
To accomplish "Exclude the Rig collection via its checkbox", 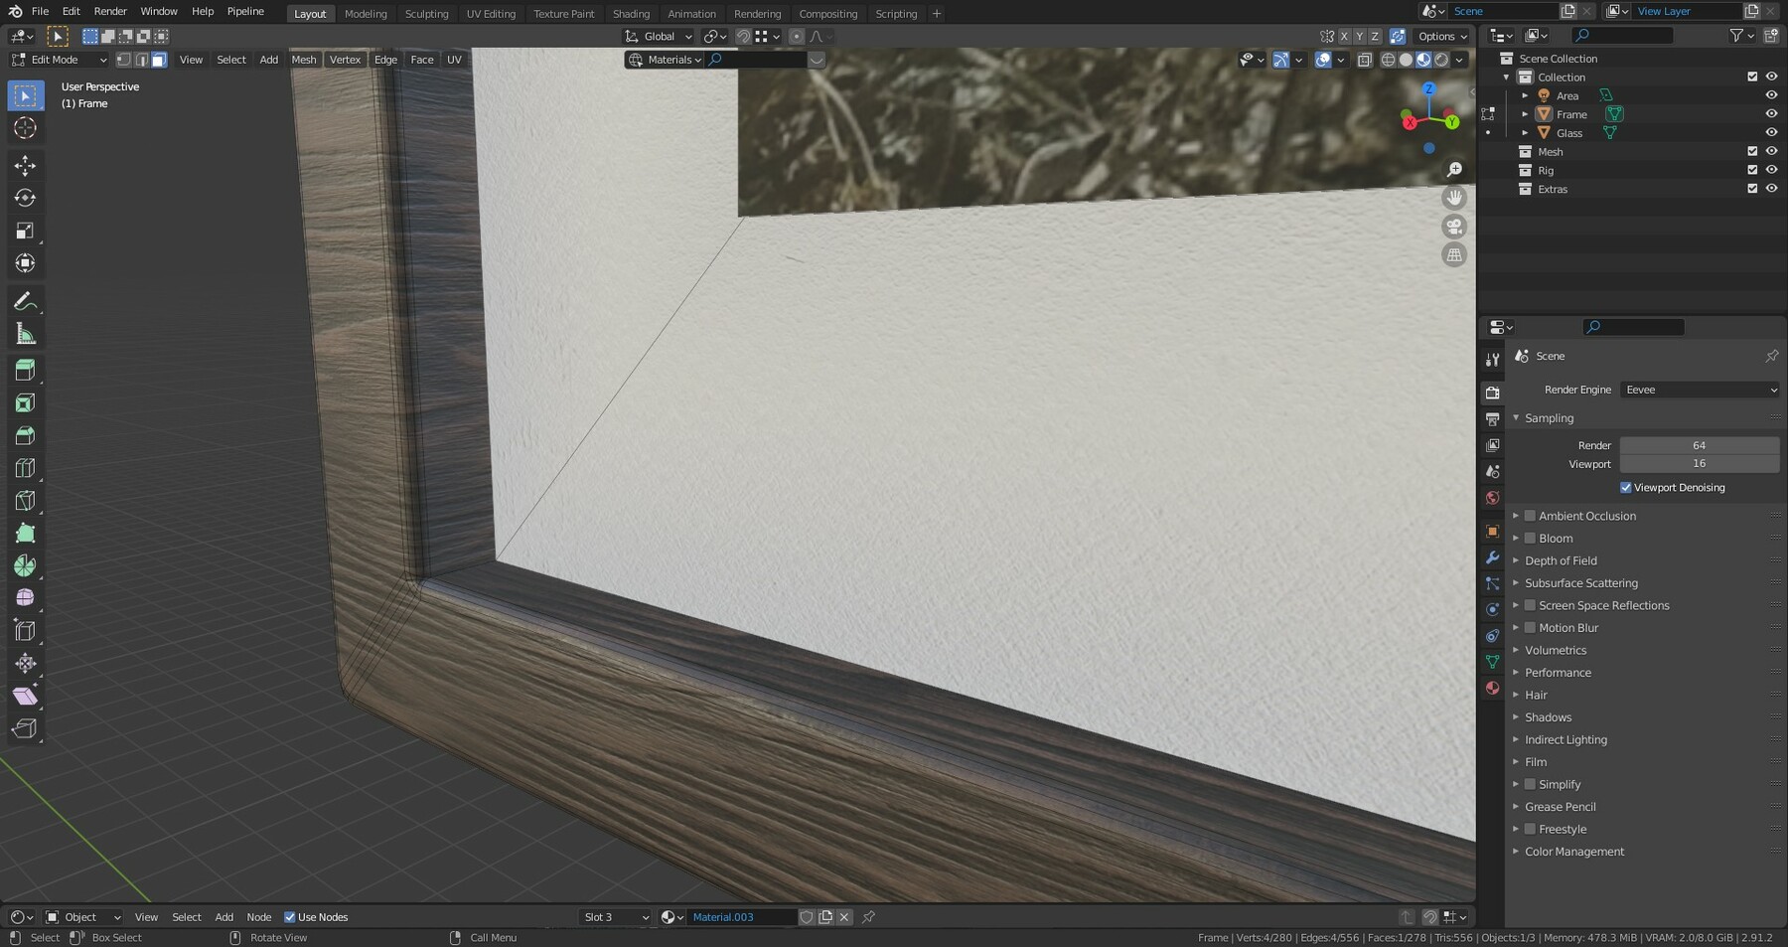I will coord(1752,170).
